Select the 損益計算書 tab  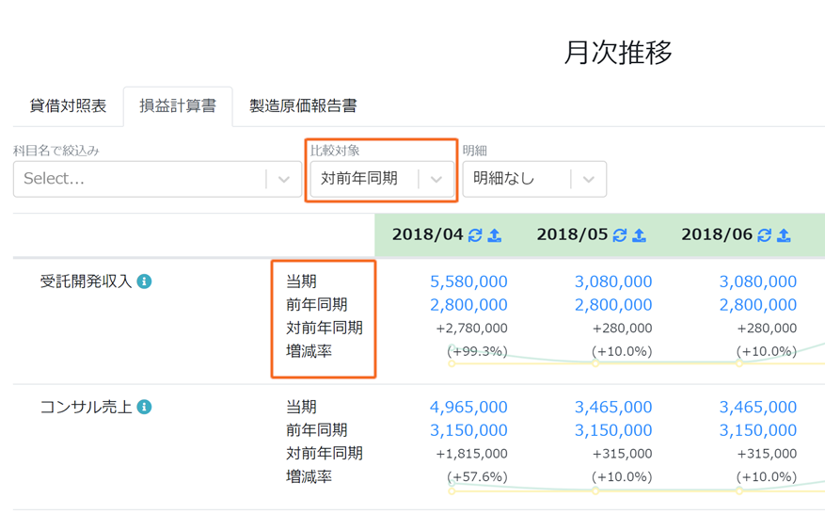(178, 105)
